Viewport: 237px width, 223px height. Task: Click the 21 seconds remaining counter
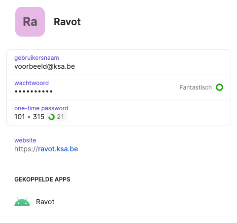click(60, 117)
